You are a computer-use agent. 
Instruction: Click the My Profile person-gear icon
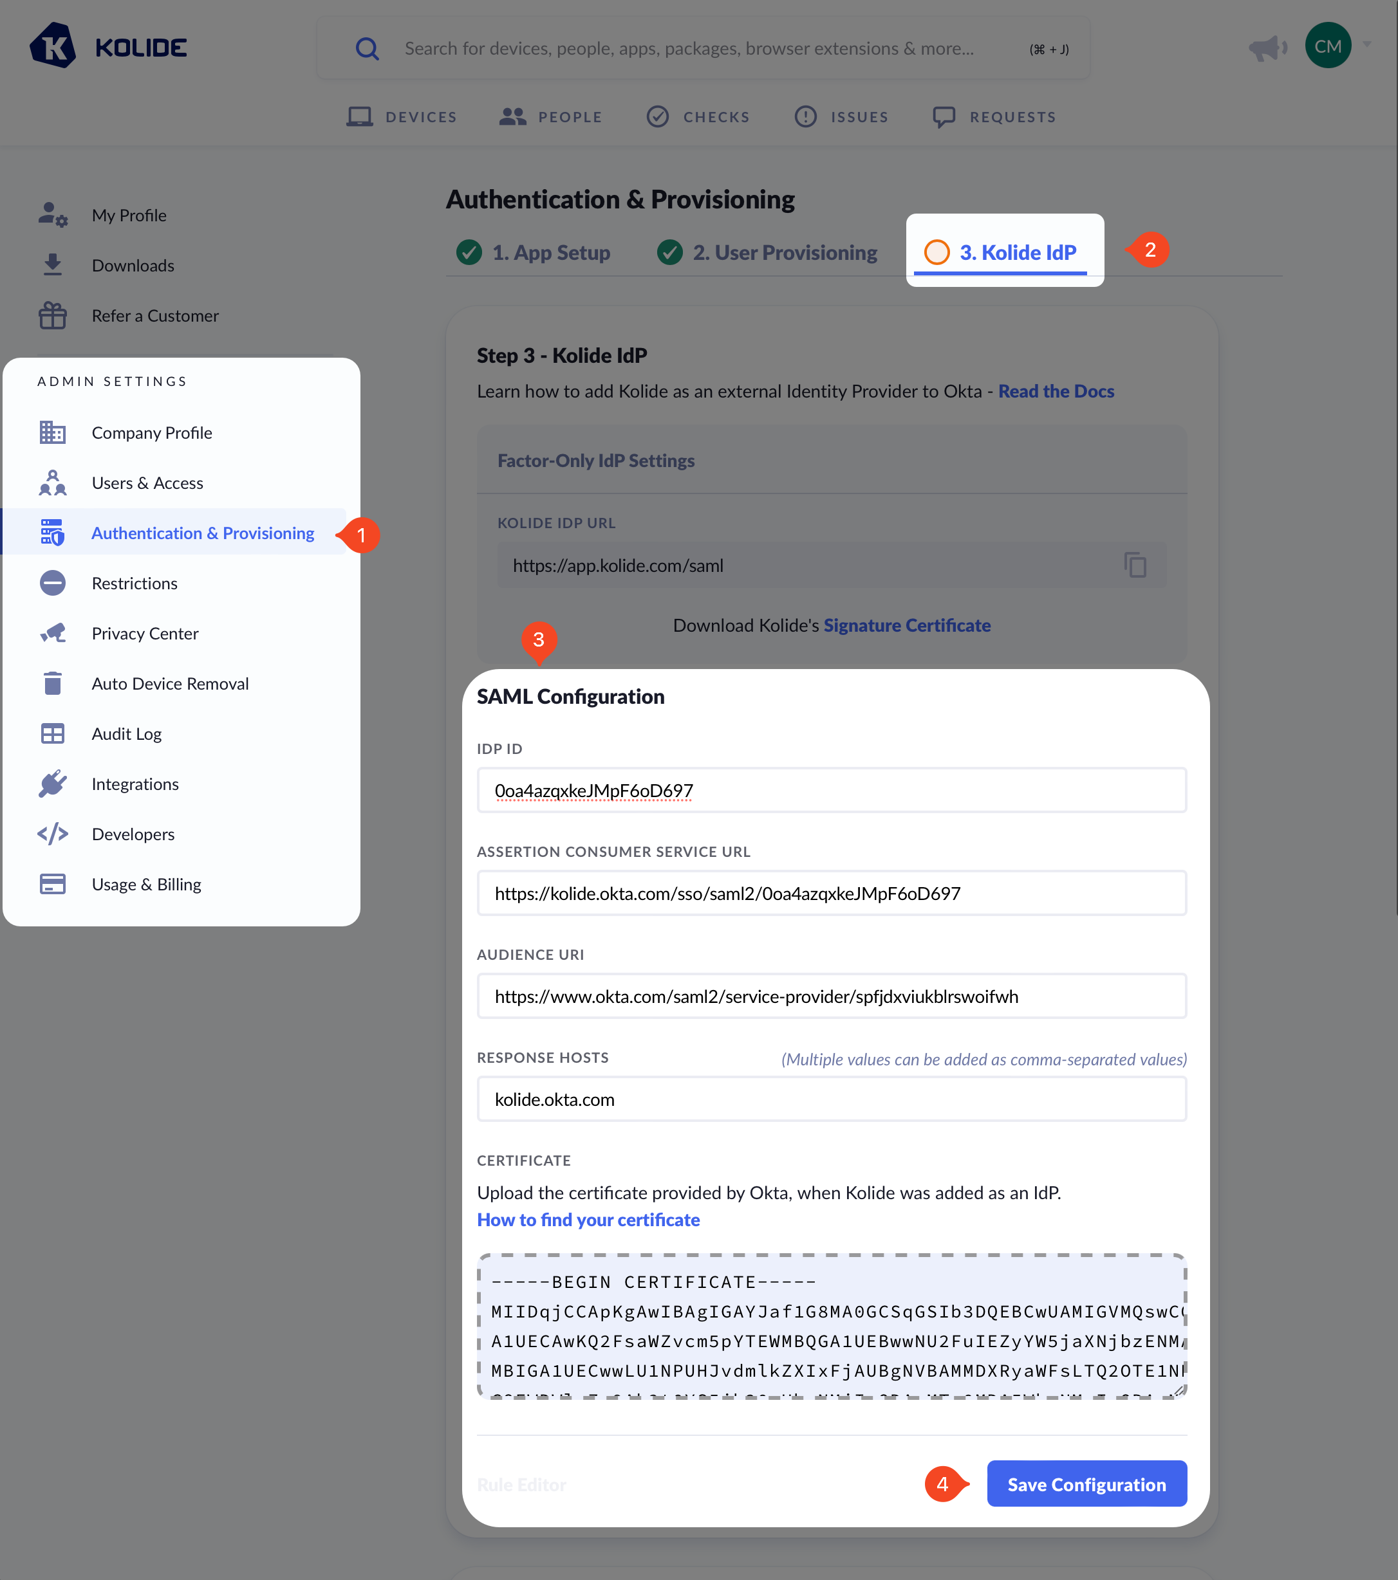pyautogui.click(x=53, y=215)
